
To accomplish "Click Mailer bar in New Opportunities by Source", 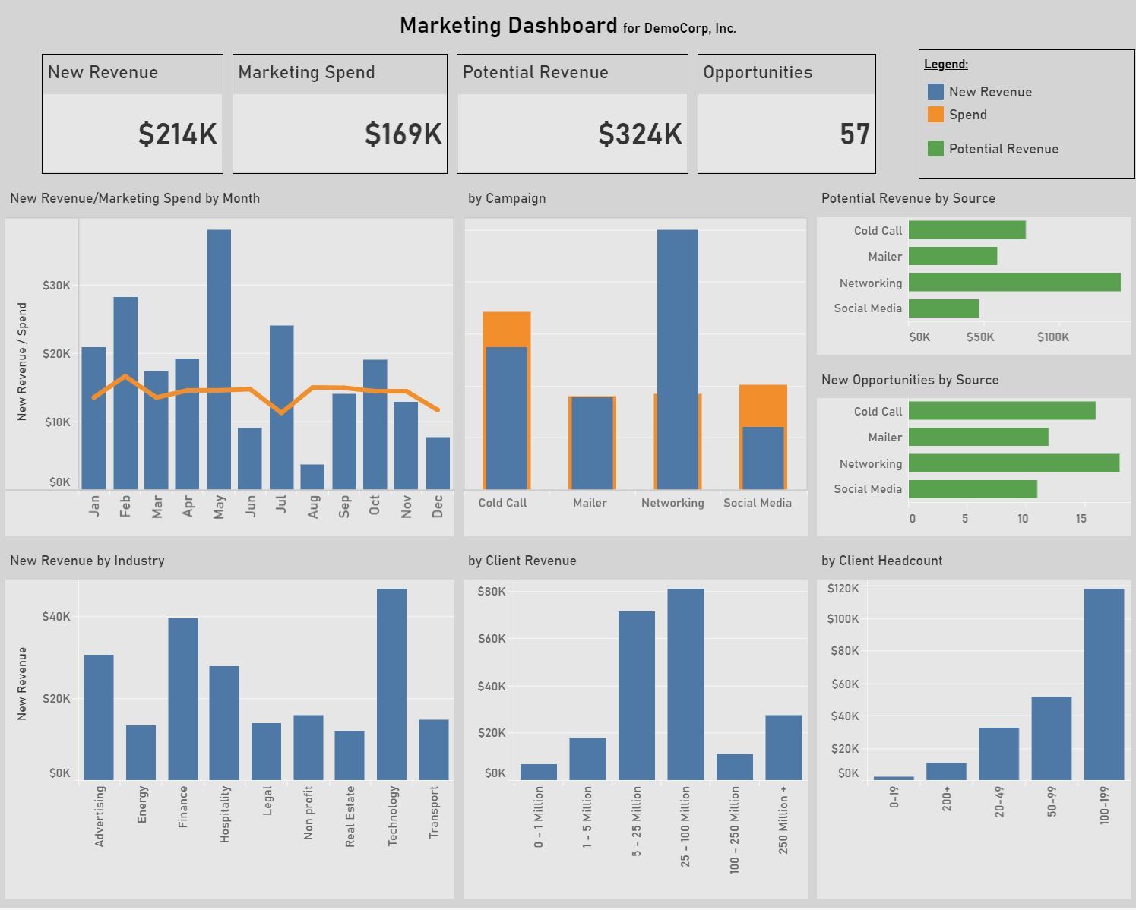I will (979, 437).
